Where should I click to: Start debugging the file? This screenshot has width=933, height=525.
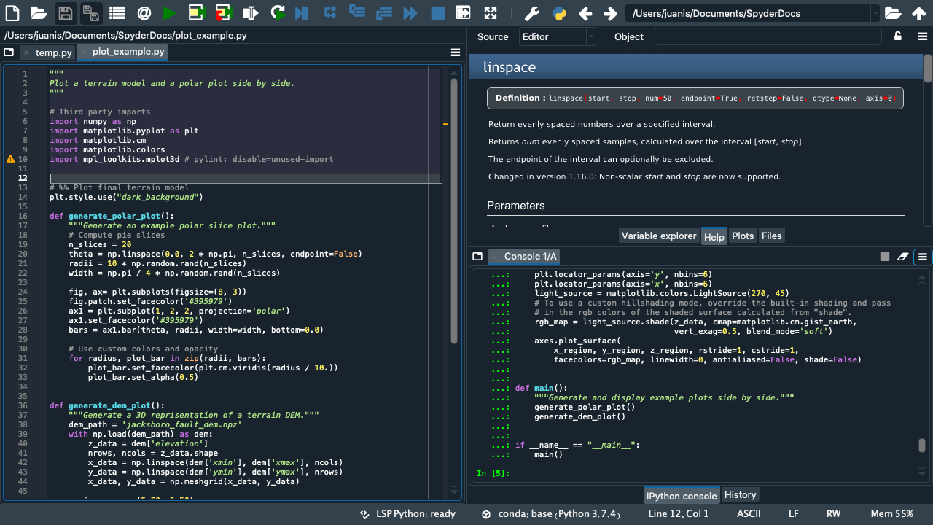(302, 12)
